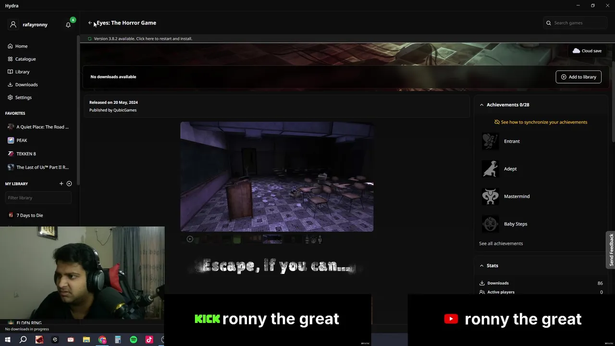Image resolution: width=615 pixels, height=346 pixels.
Task: Click the 'No downloads in progress' status bar
Action: tap(27, 329)
